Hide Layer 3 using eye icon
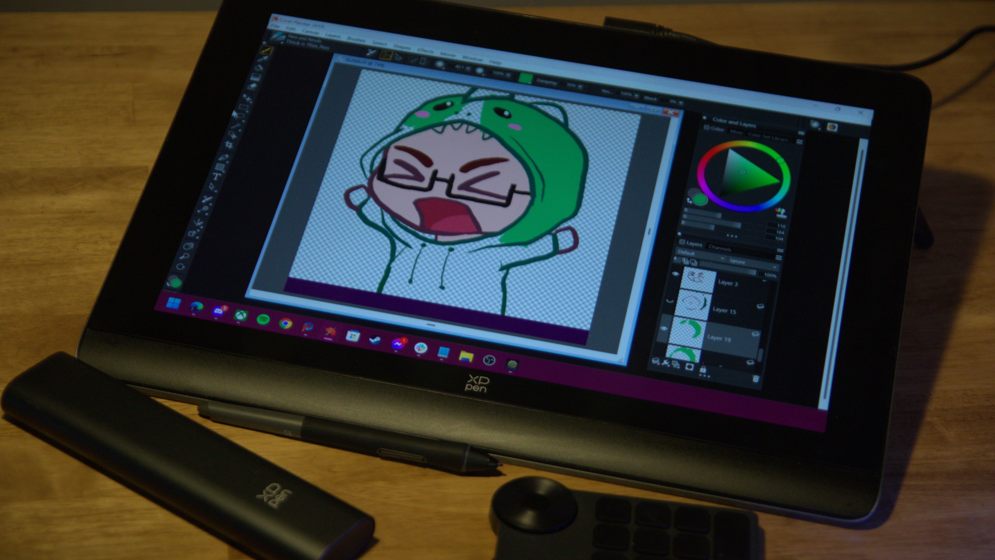 (675, 274)
